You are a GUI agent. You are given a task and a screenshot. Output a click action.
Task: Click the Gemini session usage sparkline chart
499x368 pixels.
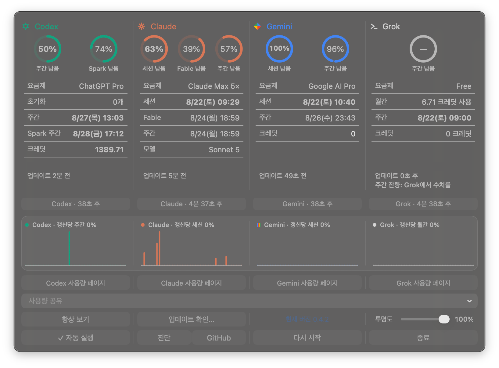coord(307,249)
